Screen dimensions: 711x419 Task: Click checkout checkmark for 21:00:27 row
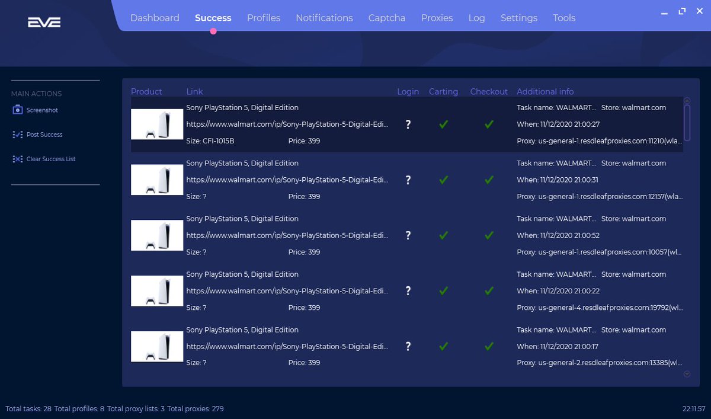point(489,124)
